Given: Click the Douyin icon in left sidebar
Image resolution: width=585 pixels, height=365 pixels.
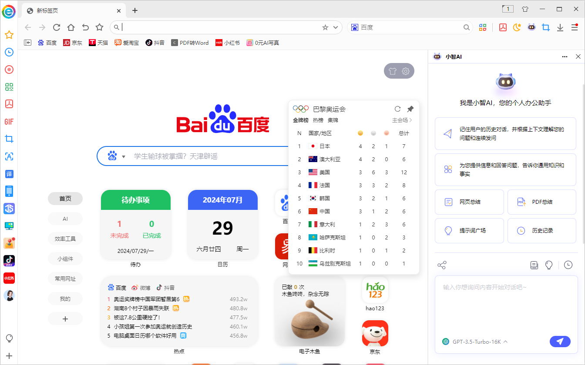Looking at the screenshot, I should [9, 260].
